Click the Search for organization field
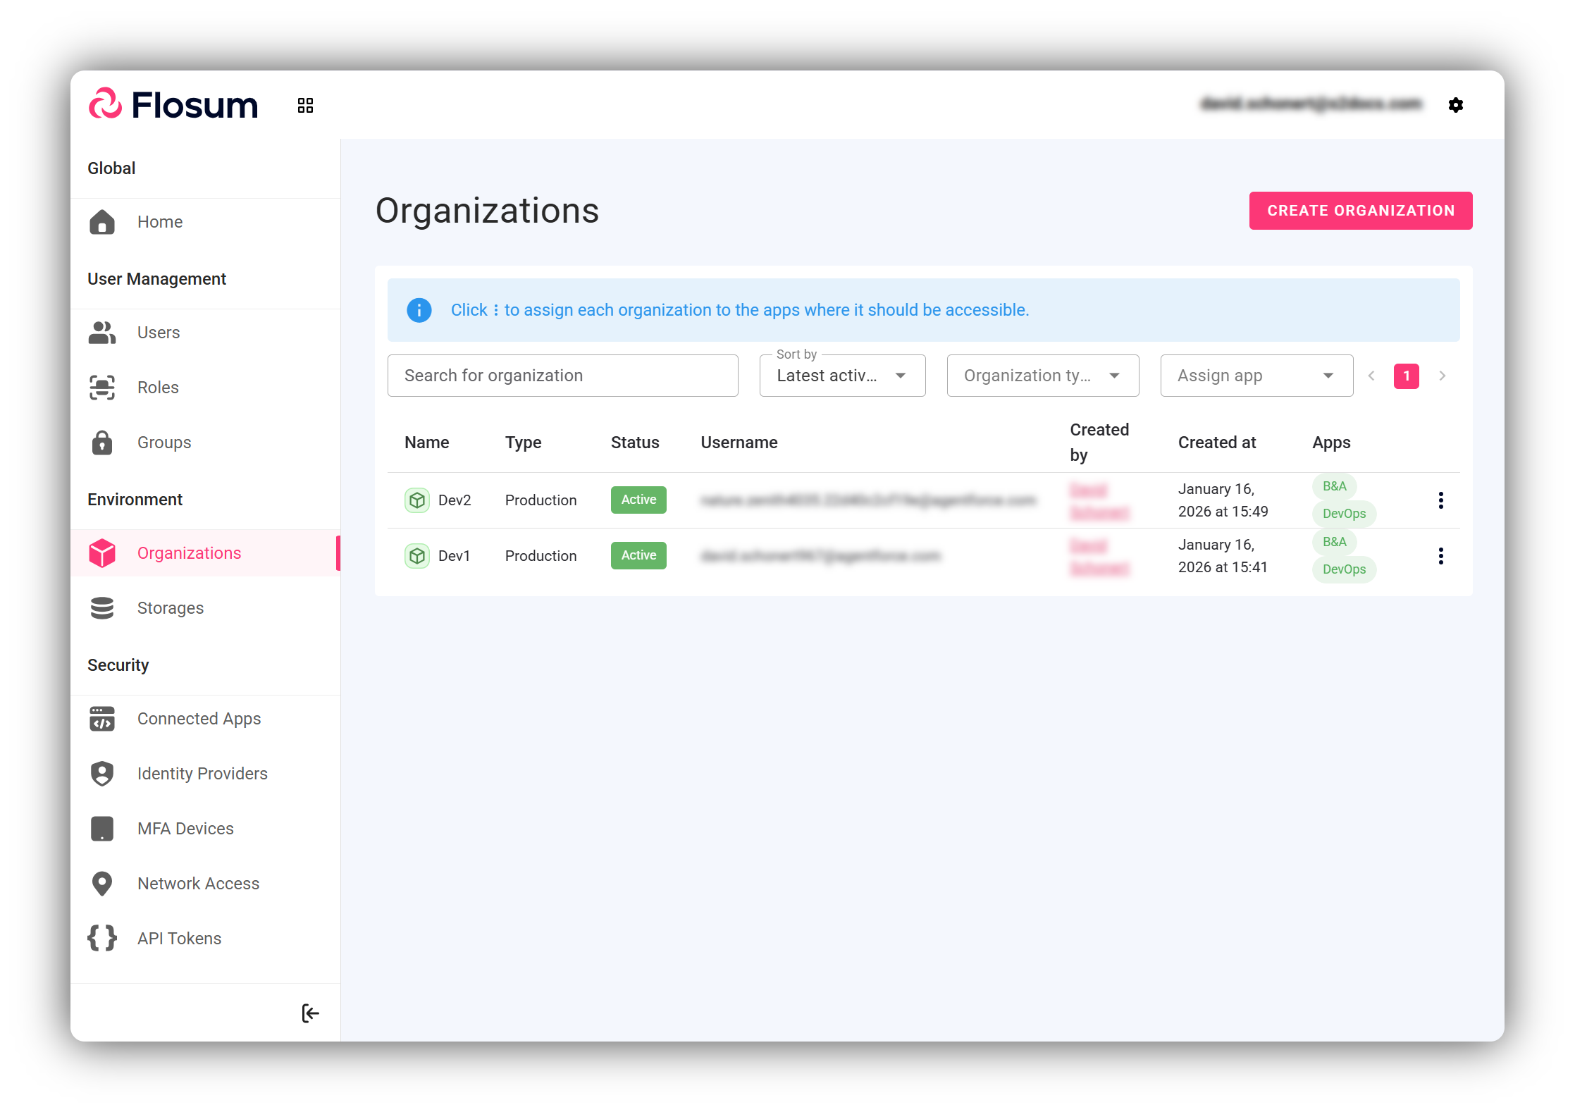The height and width of the screenshot is (1112, 1575). tap(562, 376)
